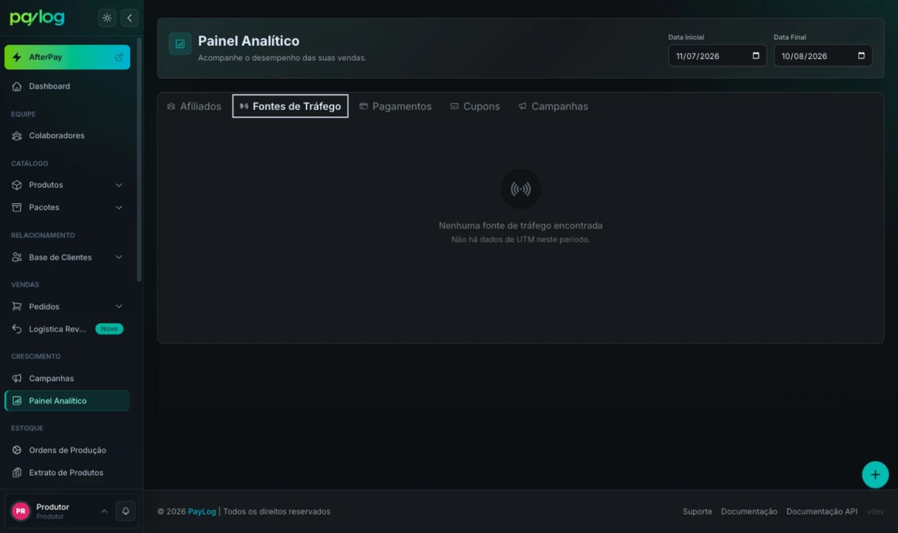Open Ordens de Produção sidebar item

(67, 450)
